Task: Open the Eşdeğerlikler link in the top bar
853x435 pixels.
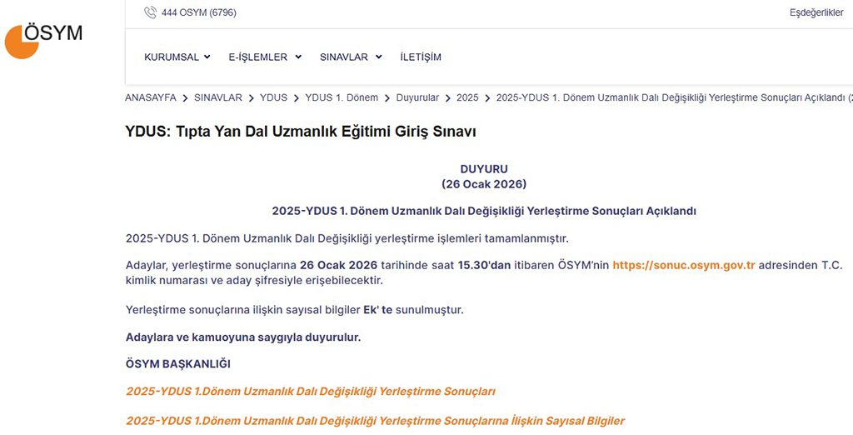Action: tap(816, 12)
